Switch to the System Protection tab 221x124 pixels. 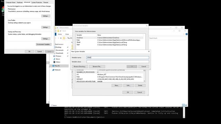[x=37, y=2]
